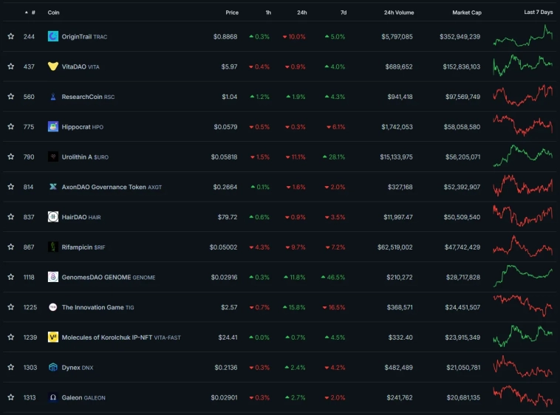Click the Dynex DNX cube logo
This screenshot has width=560, height=415.
(x=53, y=367)
